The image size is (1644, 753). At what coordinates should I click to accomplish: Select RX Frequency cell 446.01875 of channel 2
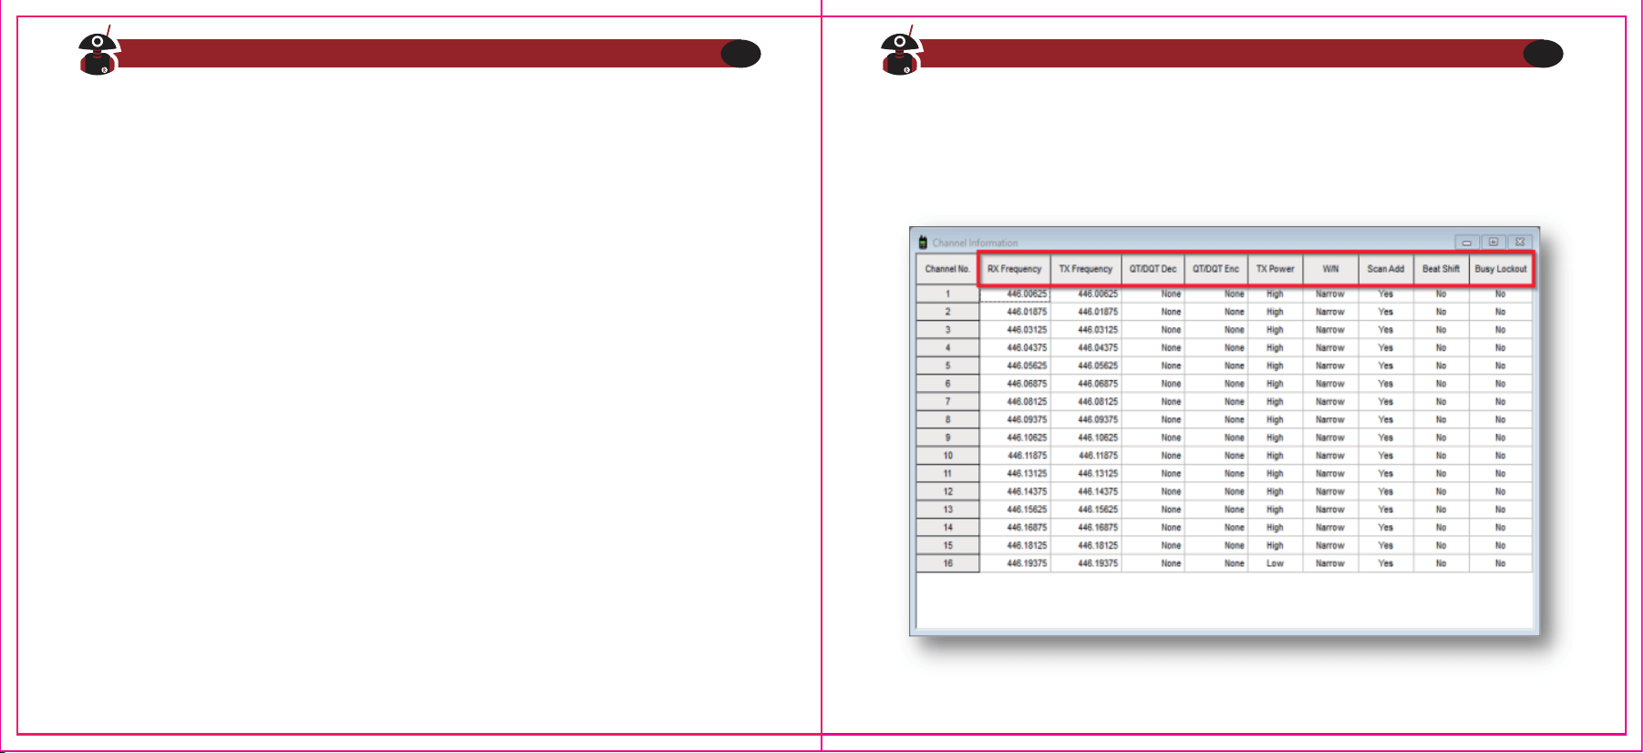click(1015, 312)
